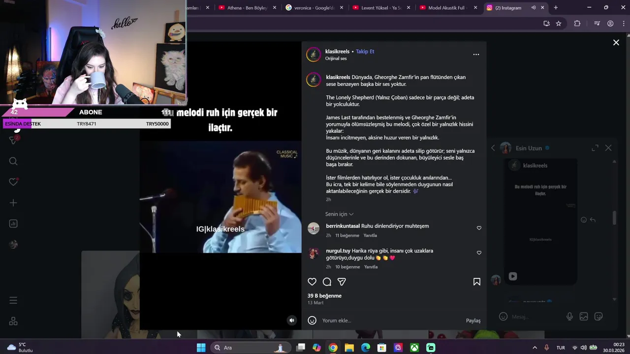This screenshot has width=630, height=354.
Task: Click the Paylaş button beside the comment field
Action: click(473, 321)
